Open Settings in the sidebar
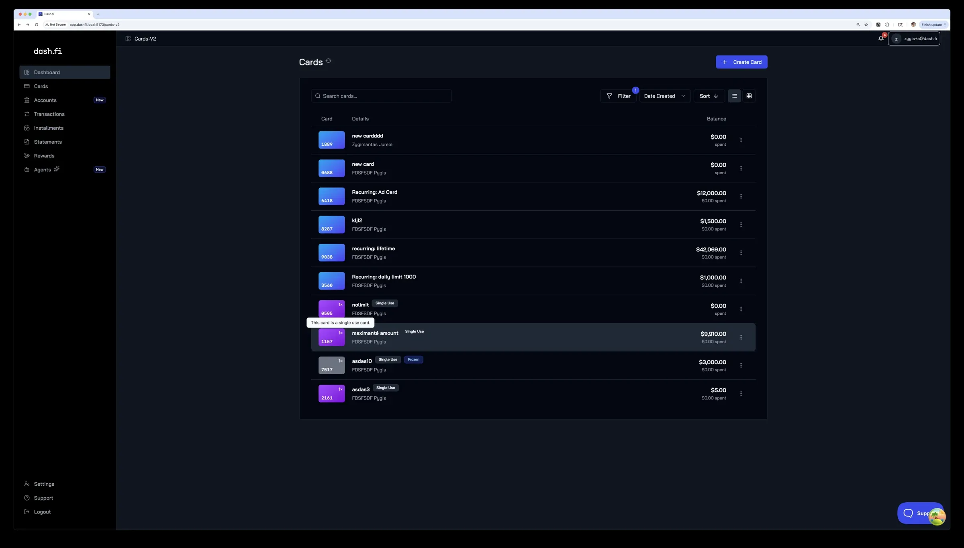The width and height of the screenshot is (964, 548). click(65, 484)
